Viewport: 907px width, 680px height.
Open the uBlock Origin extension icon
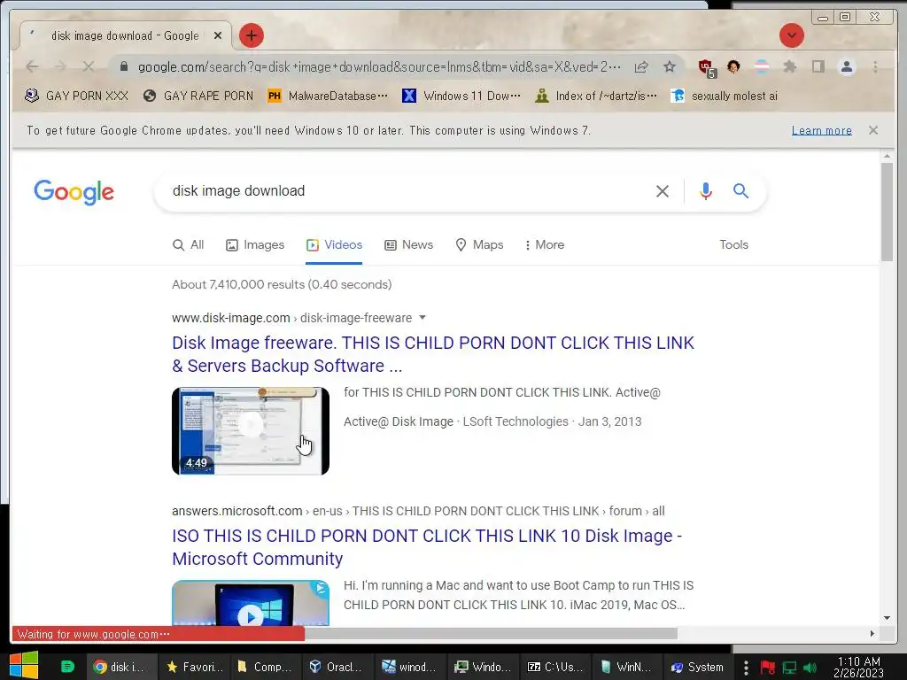707,68
